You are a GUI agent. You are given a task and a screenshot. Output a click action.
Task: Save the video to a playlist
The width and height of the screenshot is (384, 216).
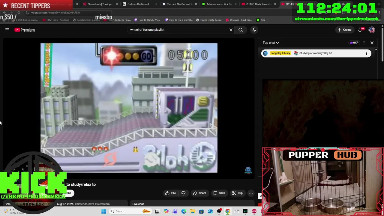coord(219,193)
